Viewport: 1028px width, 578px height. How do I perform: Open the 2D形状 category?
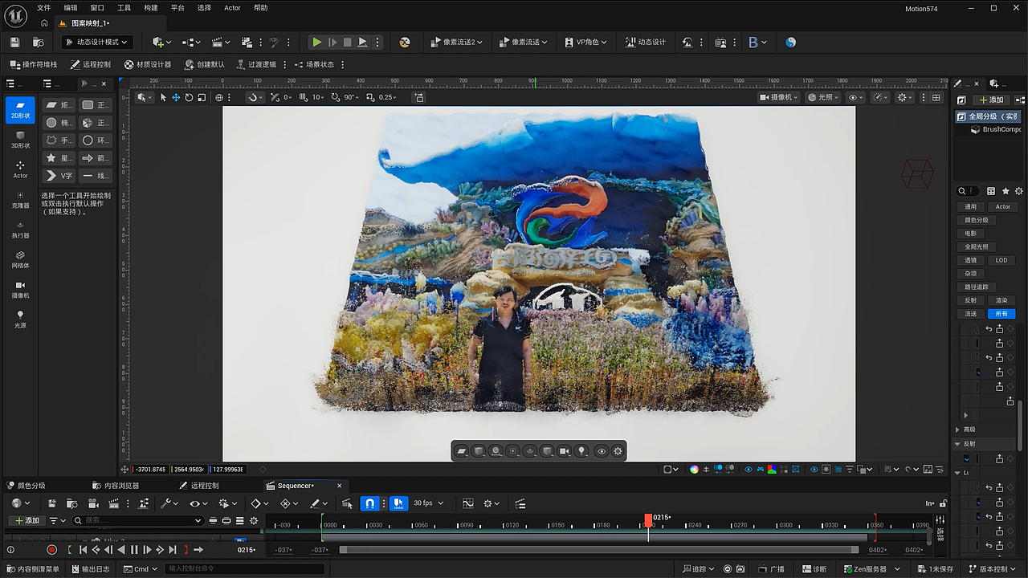[x=20, y=109]
